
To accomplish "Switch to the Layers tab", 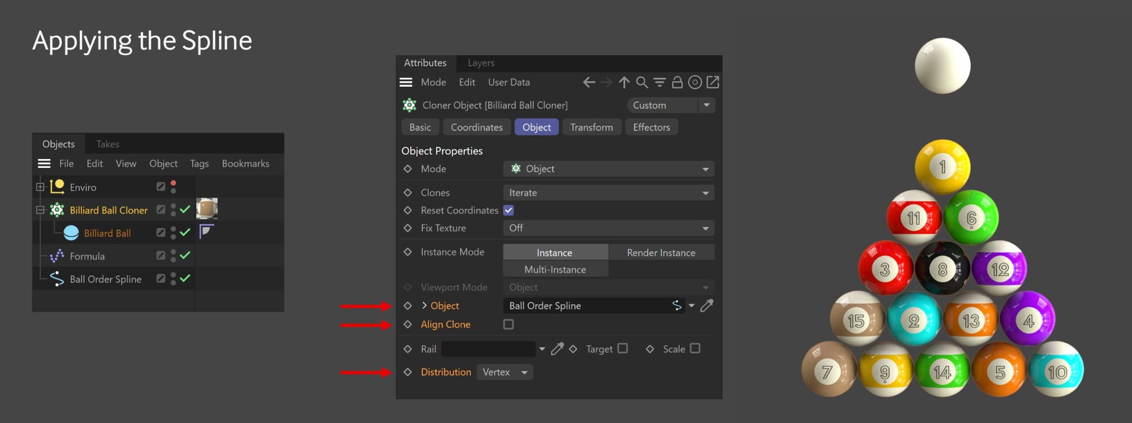I will (481, 63).
